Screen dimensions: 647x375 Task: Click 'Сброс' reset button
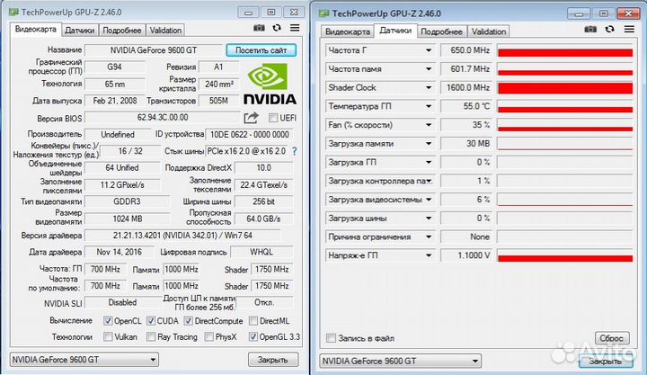pyautogui.click(x=612, y=338)
